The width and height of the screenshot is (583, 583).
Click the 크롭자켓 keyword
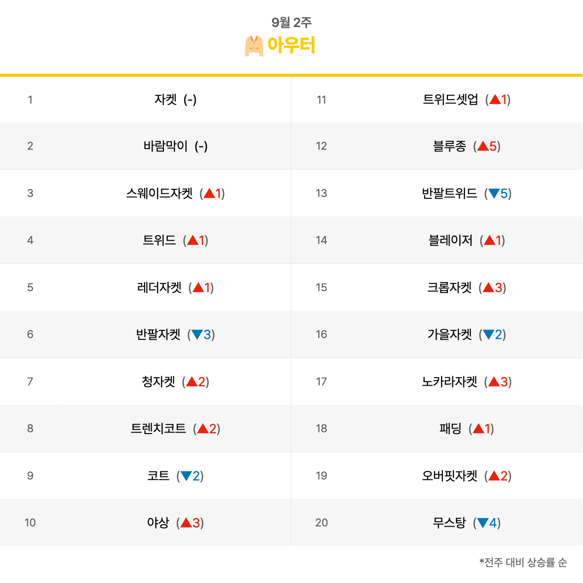click(x=449, y=288)
